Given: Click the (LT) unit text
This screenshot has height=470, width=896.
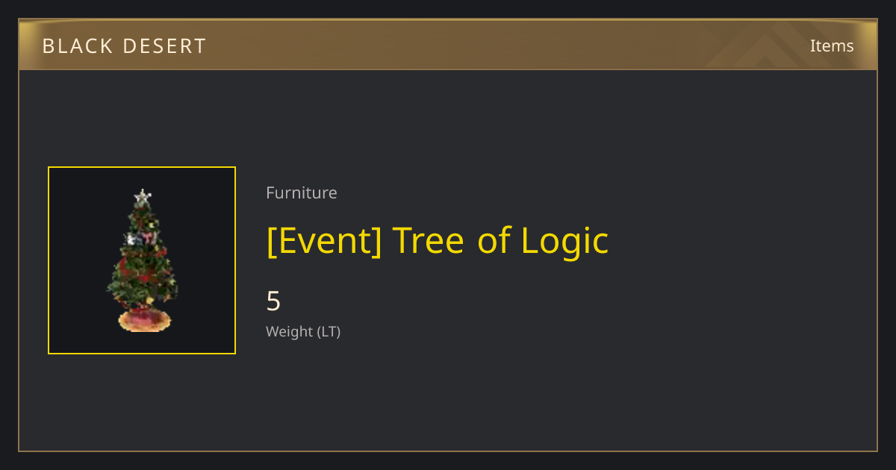Looking at the screenshot, I should (329, 331).
